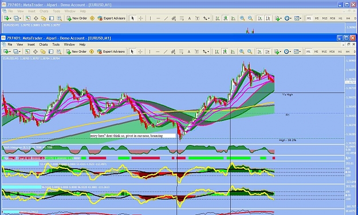Zoom in using back window toolbar
The image size is (358, 215).
coord(242,18)
